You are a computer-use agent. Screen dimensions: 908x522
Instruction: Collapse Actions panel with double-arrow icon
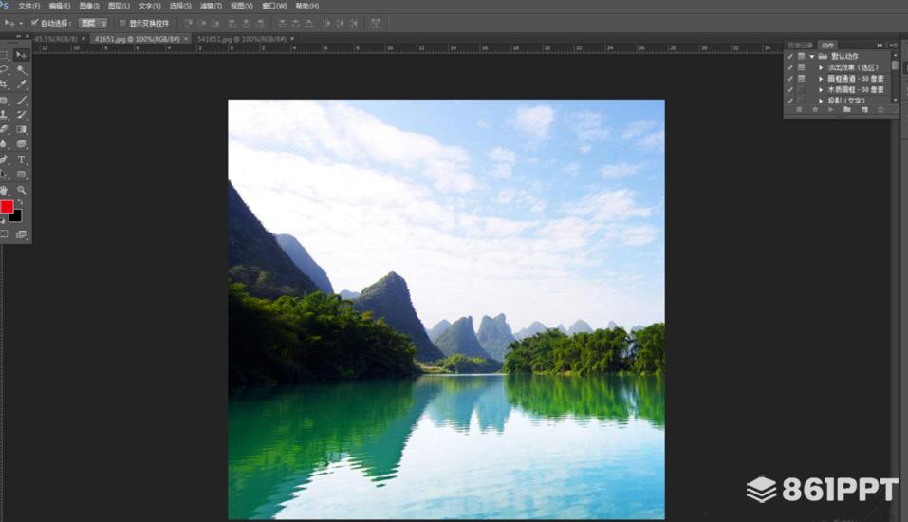[x=880, y=45]
